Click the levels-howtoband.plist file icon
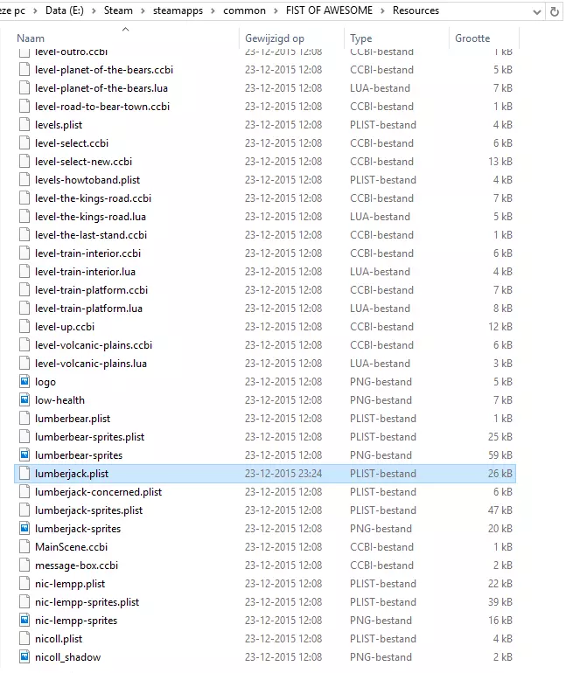 (x=24, y=180)
